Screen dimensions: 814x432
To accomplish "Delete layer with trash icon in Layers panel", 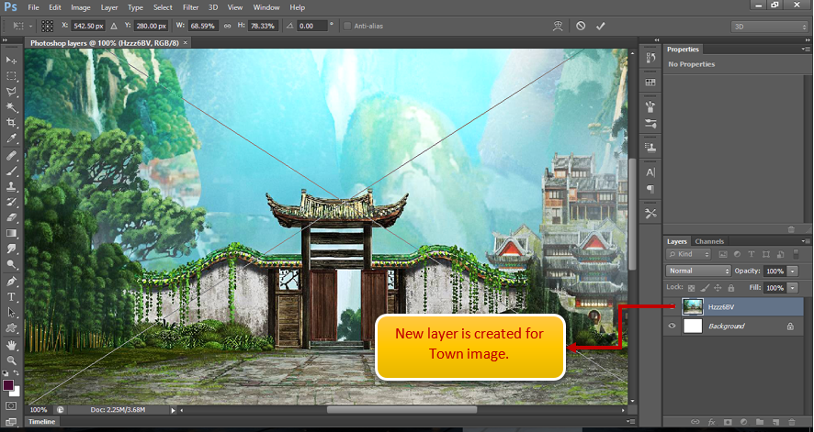I will click(792, 422).
